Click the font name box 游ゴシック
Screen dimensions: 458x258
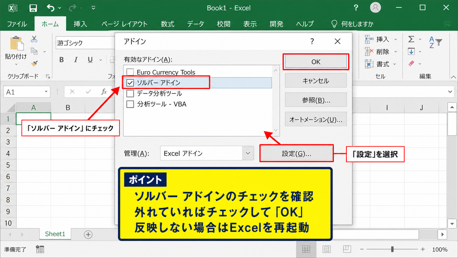pos(85,43)
